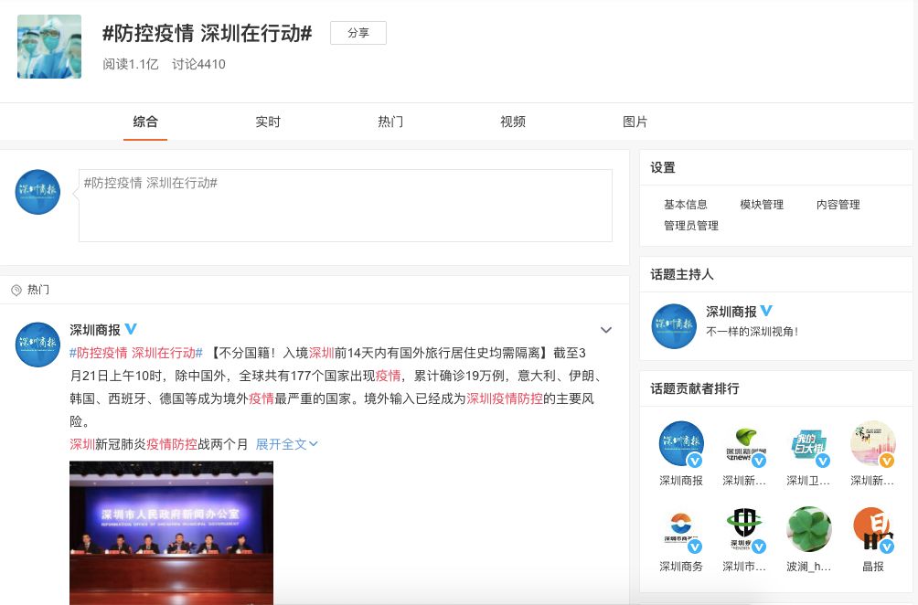Open the 晶报 contributor avatar
Screen dimensions: 918x605
tap(872, 529)
